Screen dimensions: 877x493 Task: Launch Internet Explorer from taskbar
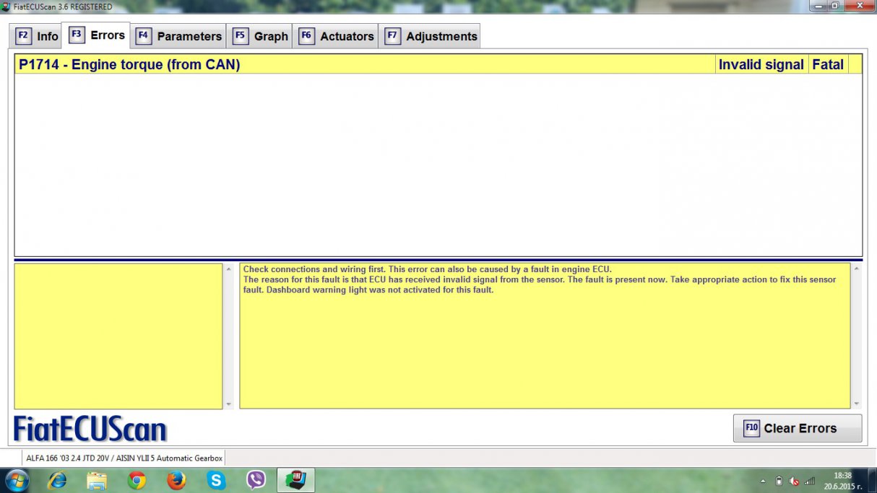coord(57,480)
